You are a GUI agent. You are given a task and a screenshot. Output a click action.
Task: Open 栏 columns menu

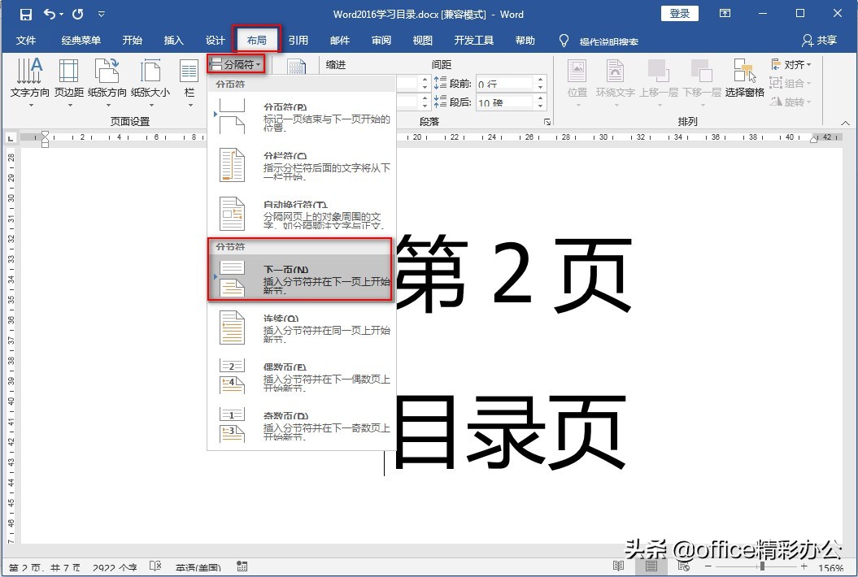click(x=189, y=82)
